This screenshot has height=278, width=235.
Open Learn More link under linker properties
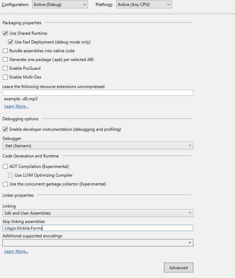[16, 251]
